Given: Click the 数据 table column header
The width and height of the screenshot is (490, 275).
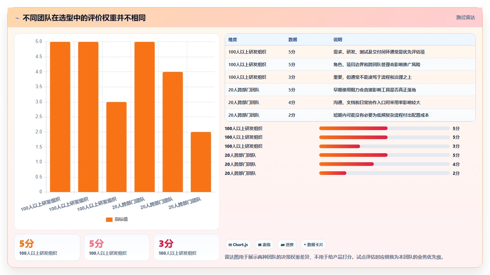Looking at the screenshot, I should [293, 40].
